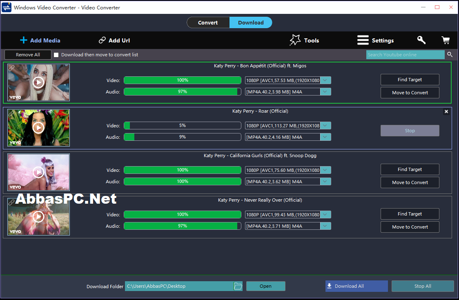Click the Roar video progress bar

click(183, 126)
